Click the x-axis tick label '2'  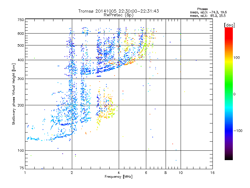pos(72,173)
